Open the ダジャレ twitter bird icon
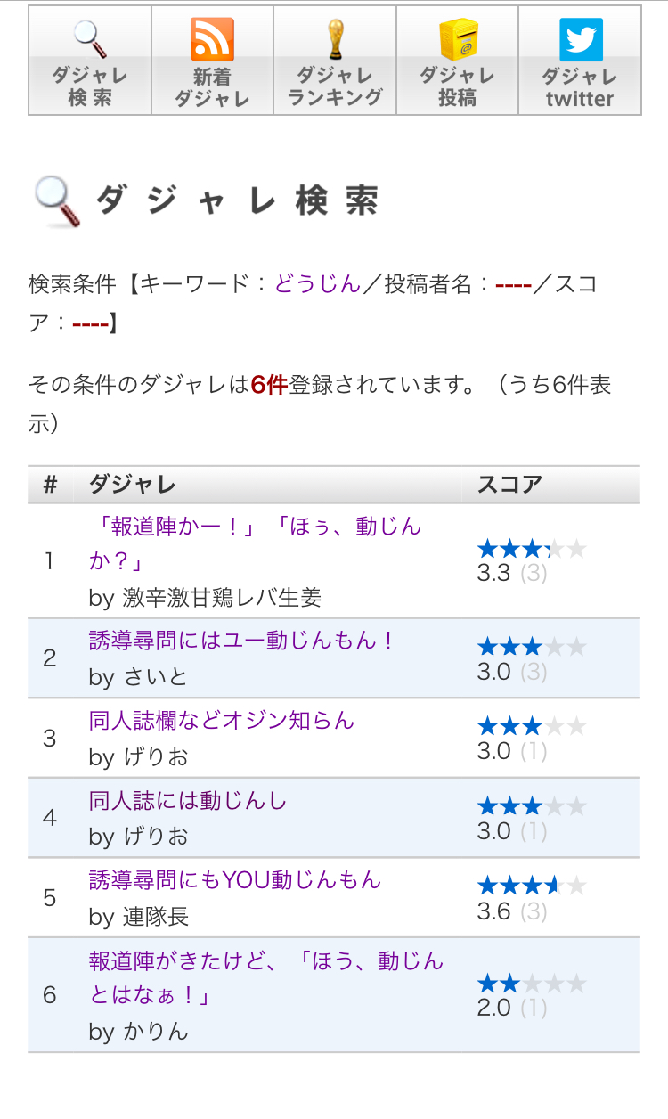This screenshot has width=668, height=1119. pyautogui.click(x=580, y=39)
